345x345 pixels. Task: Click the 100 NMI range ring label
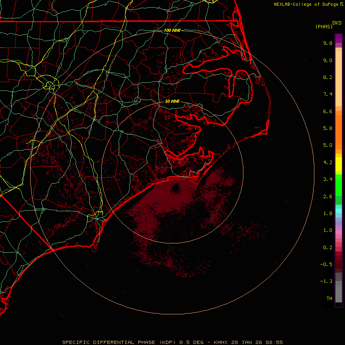tap(172, 30)
